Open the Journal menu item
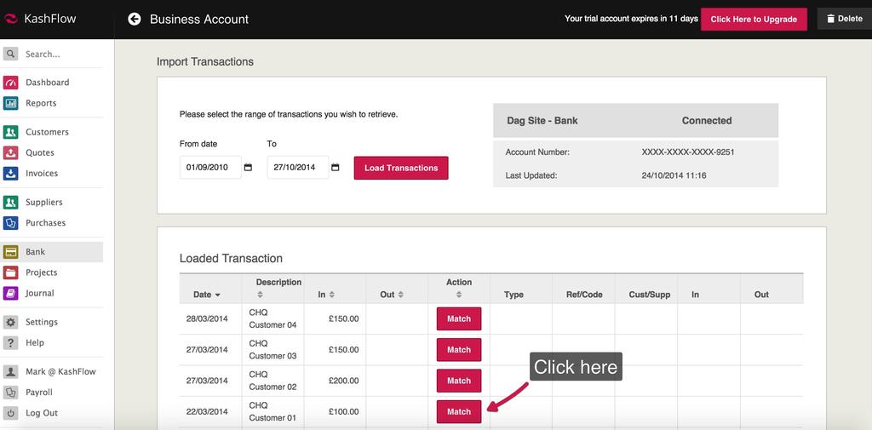The width and height of the screenshot is (872, 430). [39, 293]
